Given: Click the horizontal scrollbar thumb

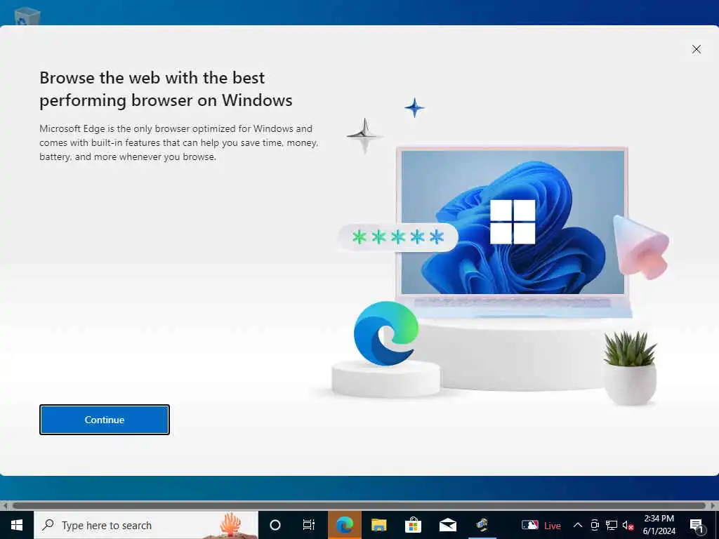Looking at the screenshot, I should (359, 505).
